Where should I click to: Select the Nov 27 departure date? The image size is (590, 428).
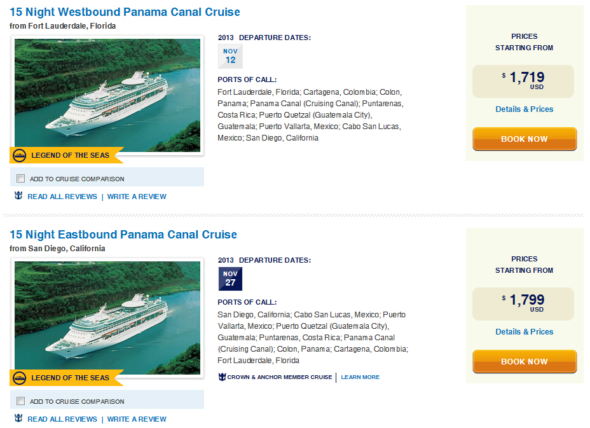(230, 279)
